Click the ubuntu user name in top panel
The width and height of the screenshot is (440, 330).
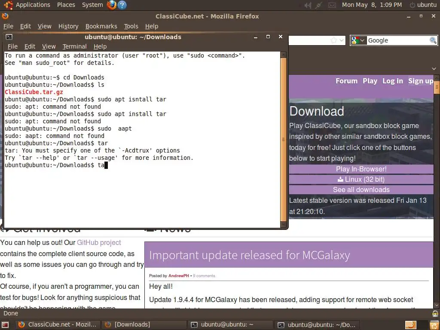coord(427,5)
